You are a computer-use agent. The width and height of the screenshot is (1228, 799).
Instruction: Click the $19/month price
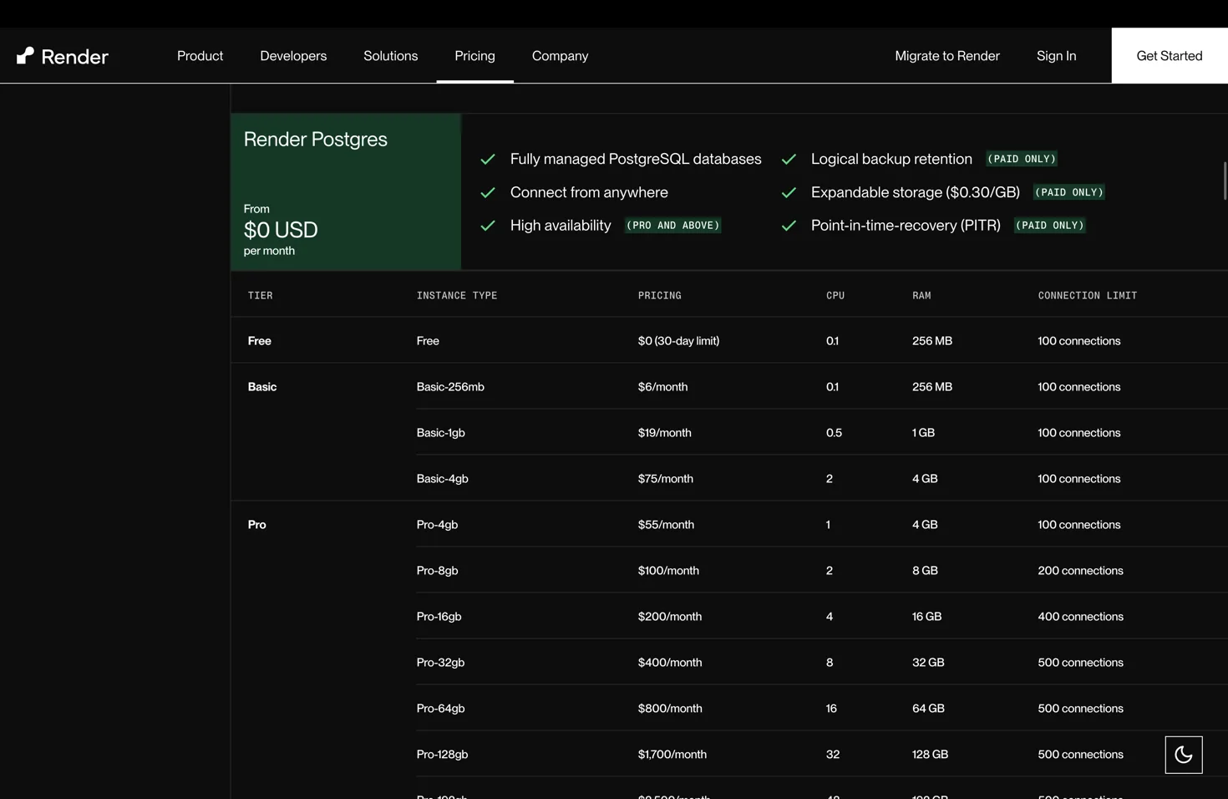(x=665, y=433)
